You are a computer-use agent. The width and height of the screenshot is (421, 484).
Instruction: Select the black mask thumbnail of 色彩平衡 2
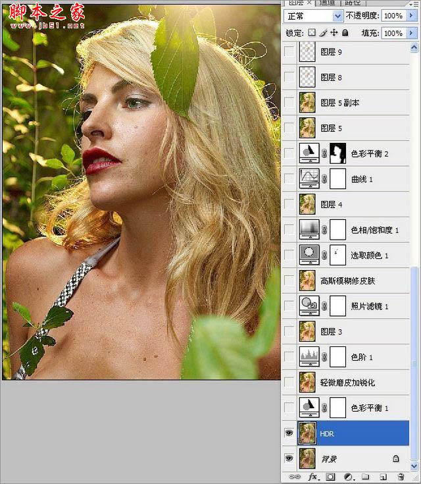(337, 153)
